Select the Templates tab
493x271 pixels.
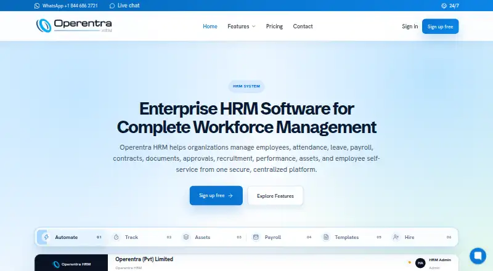tap(352, 237)
